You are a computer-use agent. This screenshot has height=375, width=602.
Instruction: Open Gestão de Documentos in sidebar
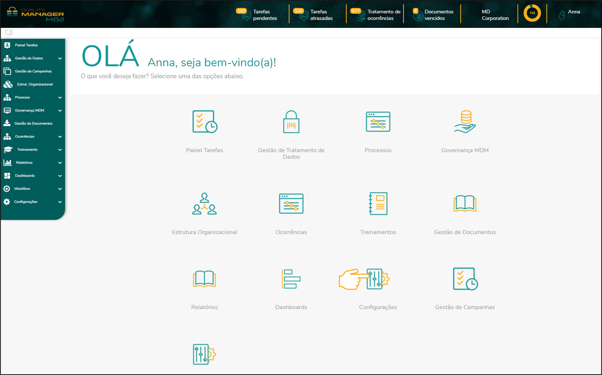tap(33, 123)
